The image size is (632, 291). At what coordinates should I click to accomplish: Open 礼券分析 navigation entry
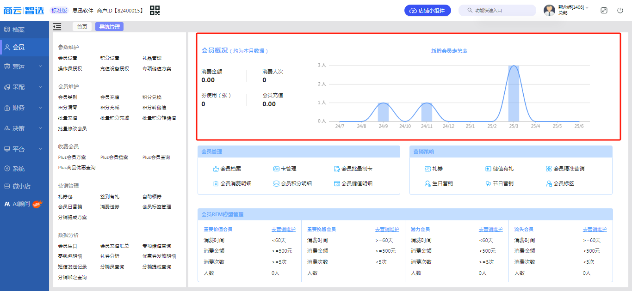click(x=110, y=256)
